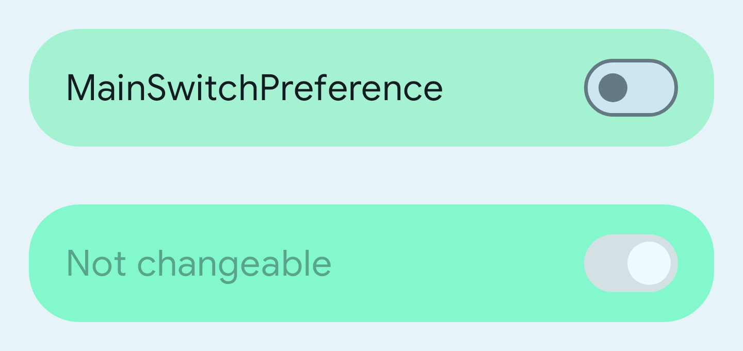Click the white thumb of Not changeable switch
This screenshot has height=351, width=743.
point(649,263)
